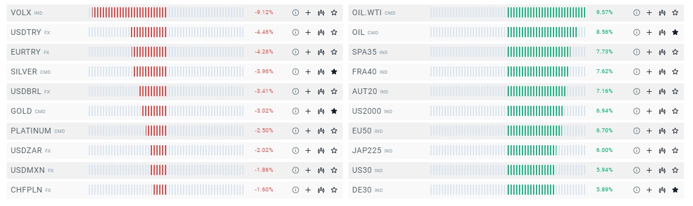The image size is (693, 206).
Task: Open chart icon for PLATINUM row
Action: coord(321,131)
